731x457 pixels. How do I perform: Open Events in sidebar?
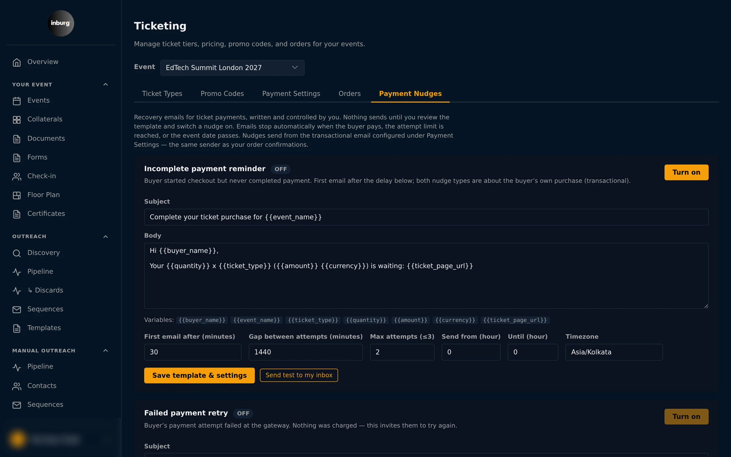pos(38,100)
